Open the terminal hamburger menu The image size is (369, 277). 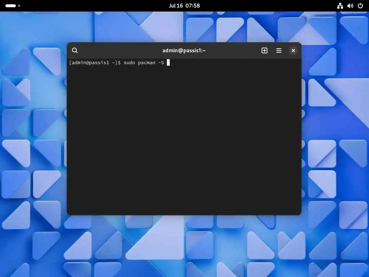pyautogui.click(x=279, y=50)
